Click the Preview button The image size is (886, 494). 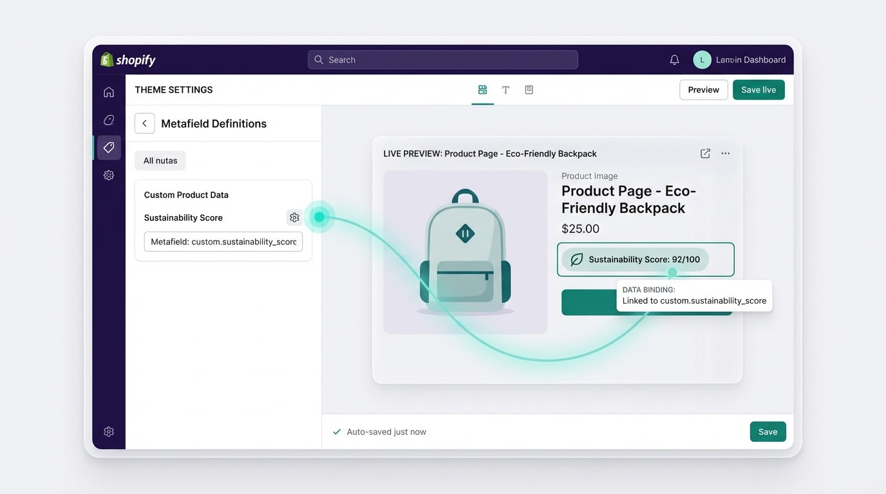pos(703,89)
